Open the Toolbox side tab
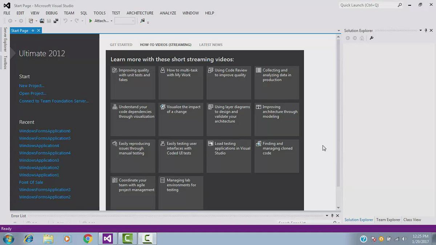The image size is (436, 245). coord(5,62)
